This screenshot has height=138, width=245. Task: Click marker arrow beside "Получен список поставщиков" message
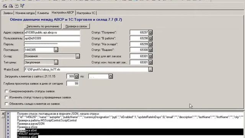8,114
